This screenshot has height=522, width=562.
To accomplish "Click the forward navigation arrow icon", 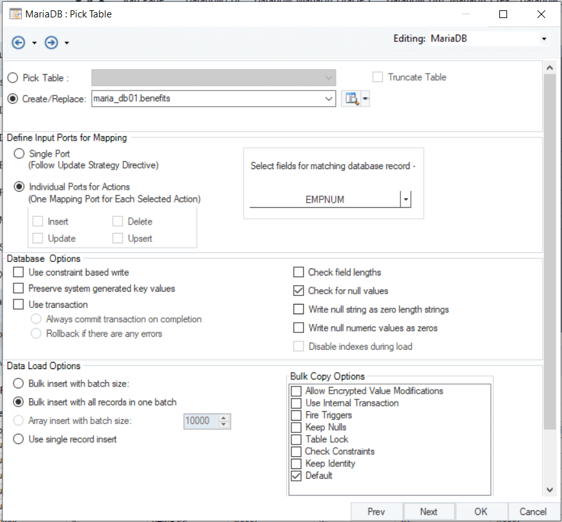I will [x=51, y=43].
